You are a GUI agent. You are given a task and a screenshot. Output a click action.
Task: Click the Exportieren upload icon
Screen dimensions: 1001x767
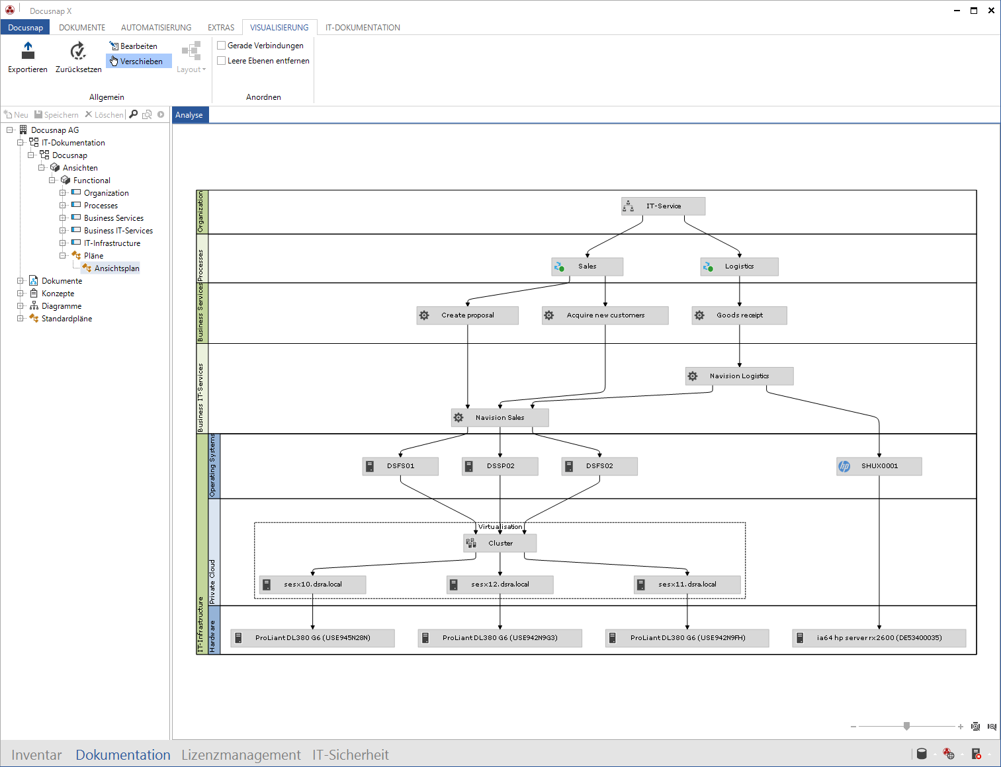point(28,50)
